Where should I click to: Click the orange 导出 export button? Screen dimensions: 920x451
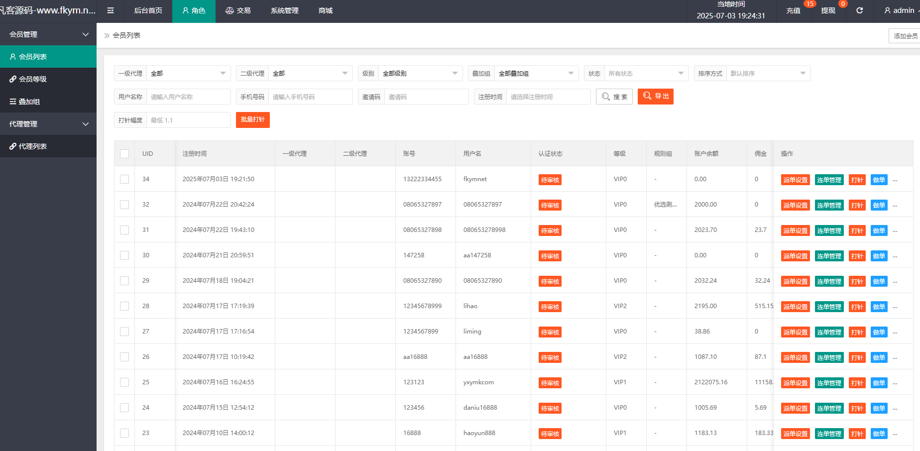[655, 96]
